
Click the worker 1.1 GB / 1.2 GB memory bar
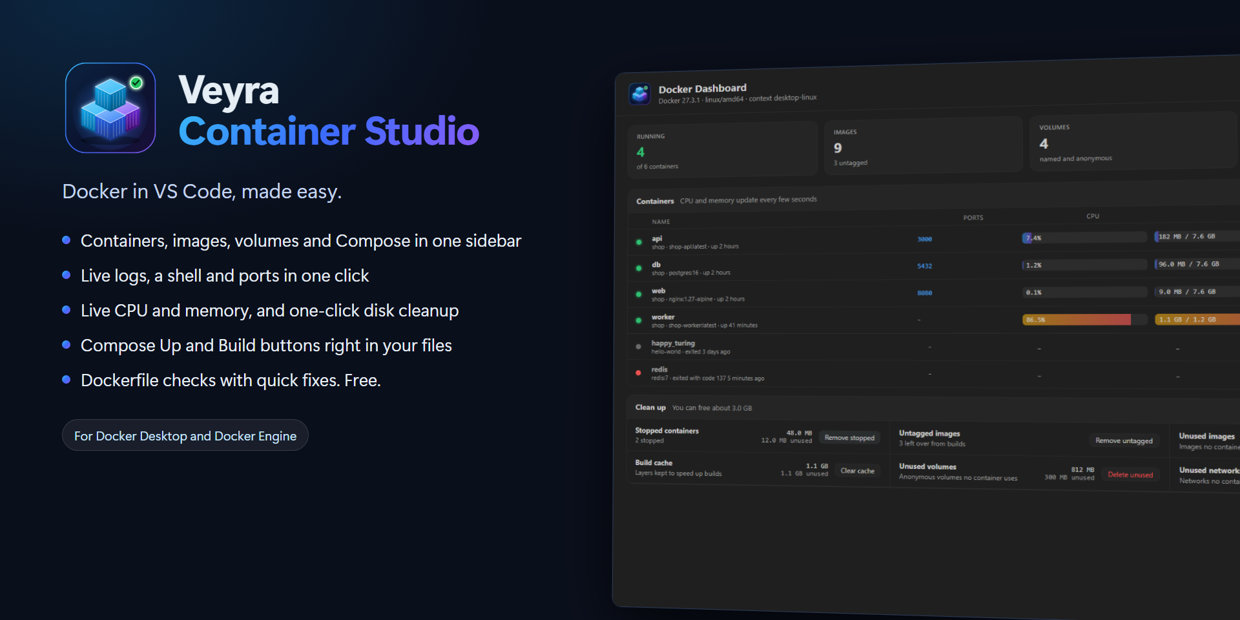[x=1197, y=319]
